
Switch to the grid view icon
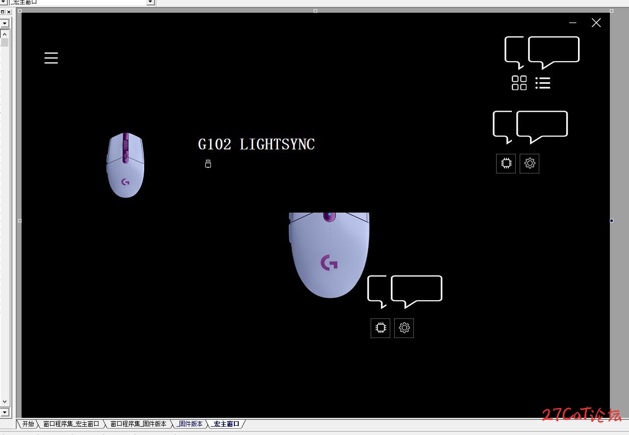coord(519,83)
